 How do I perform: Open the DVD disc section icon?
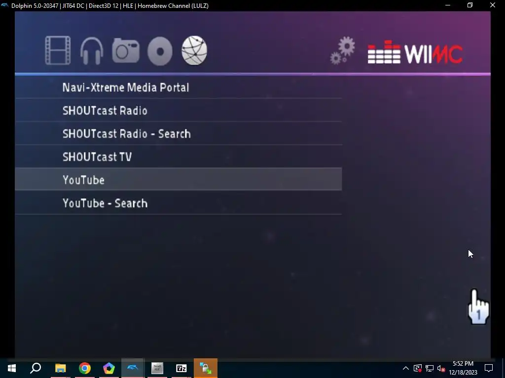160,51
